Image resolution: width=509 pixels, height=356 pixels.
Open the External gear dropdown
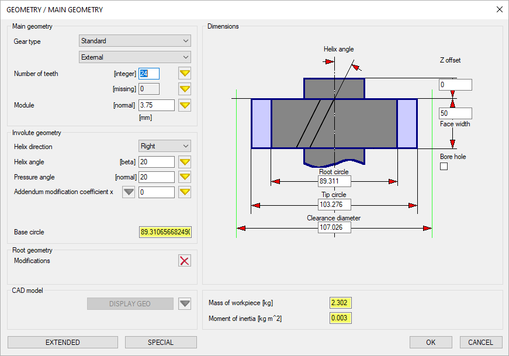135,57
